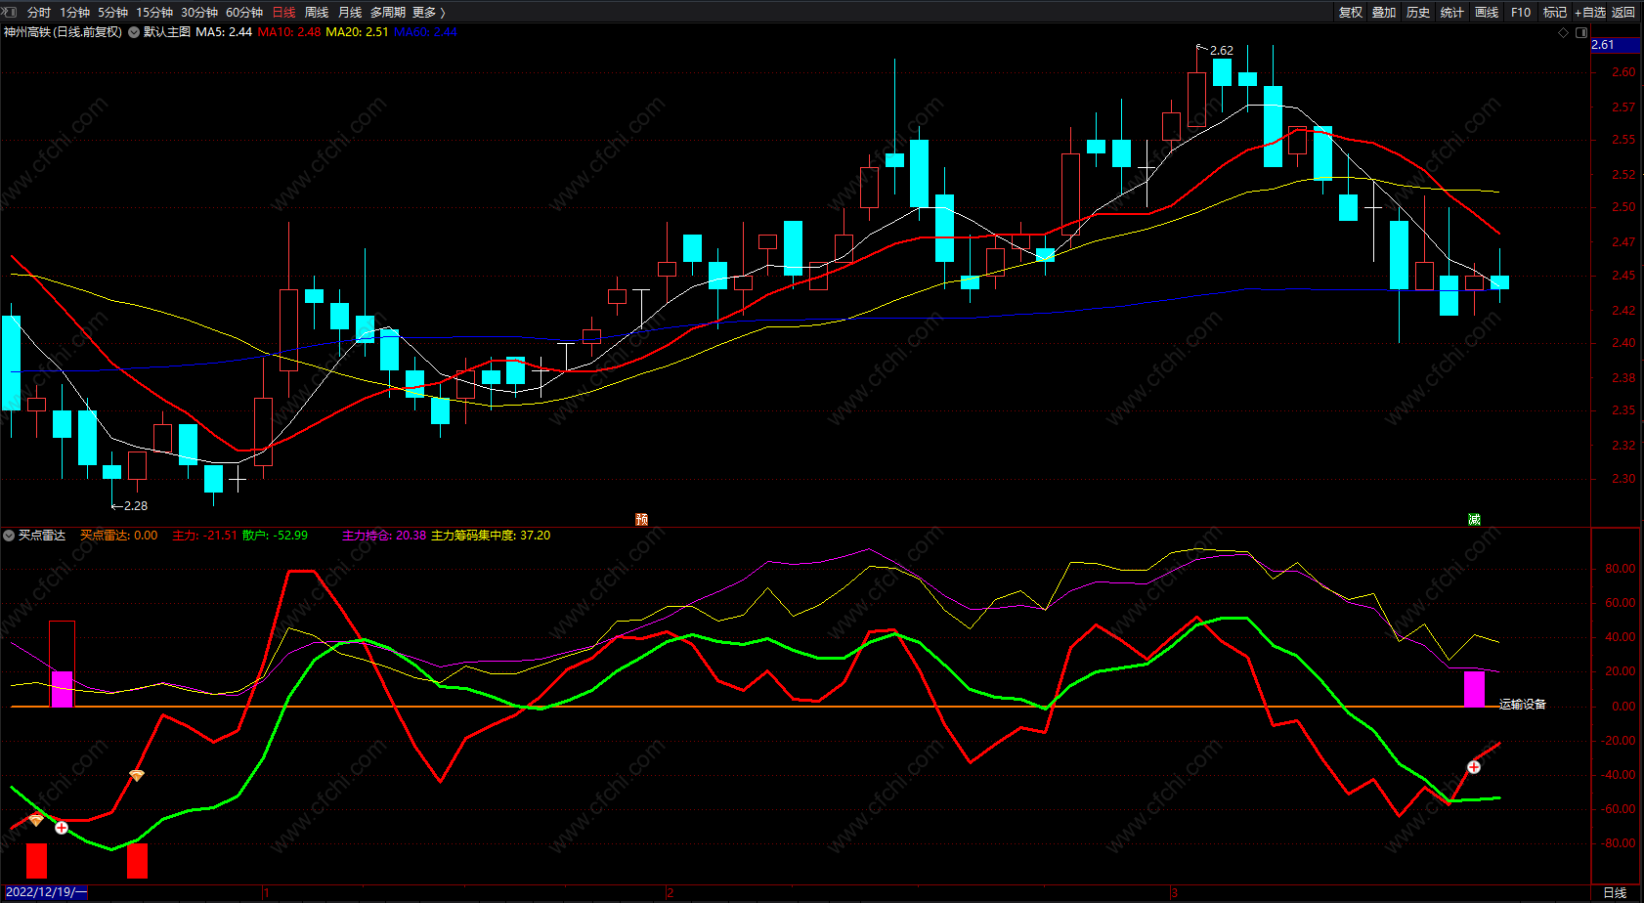
Task: Click the 叠加 overlay button
Action: (x=1384, y=13)
